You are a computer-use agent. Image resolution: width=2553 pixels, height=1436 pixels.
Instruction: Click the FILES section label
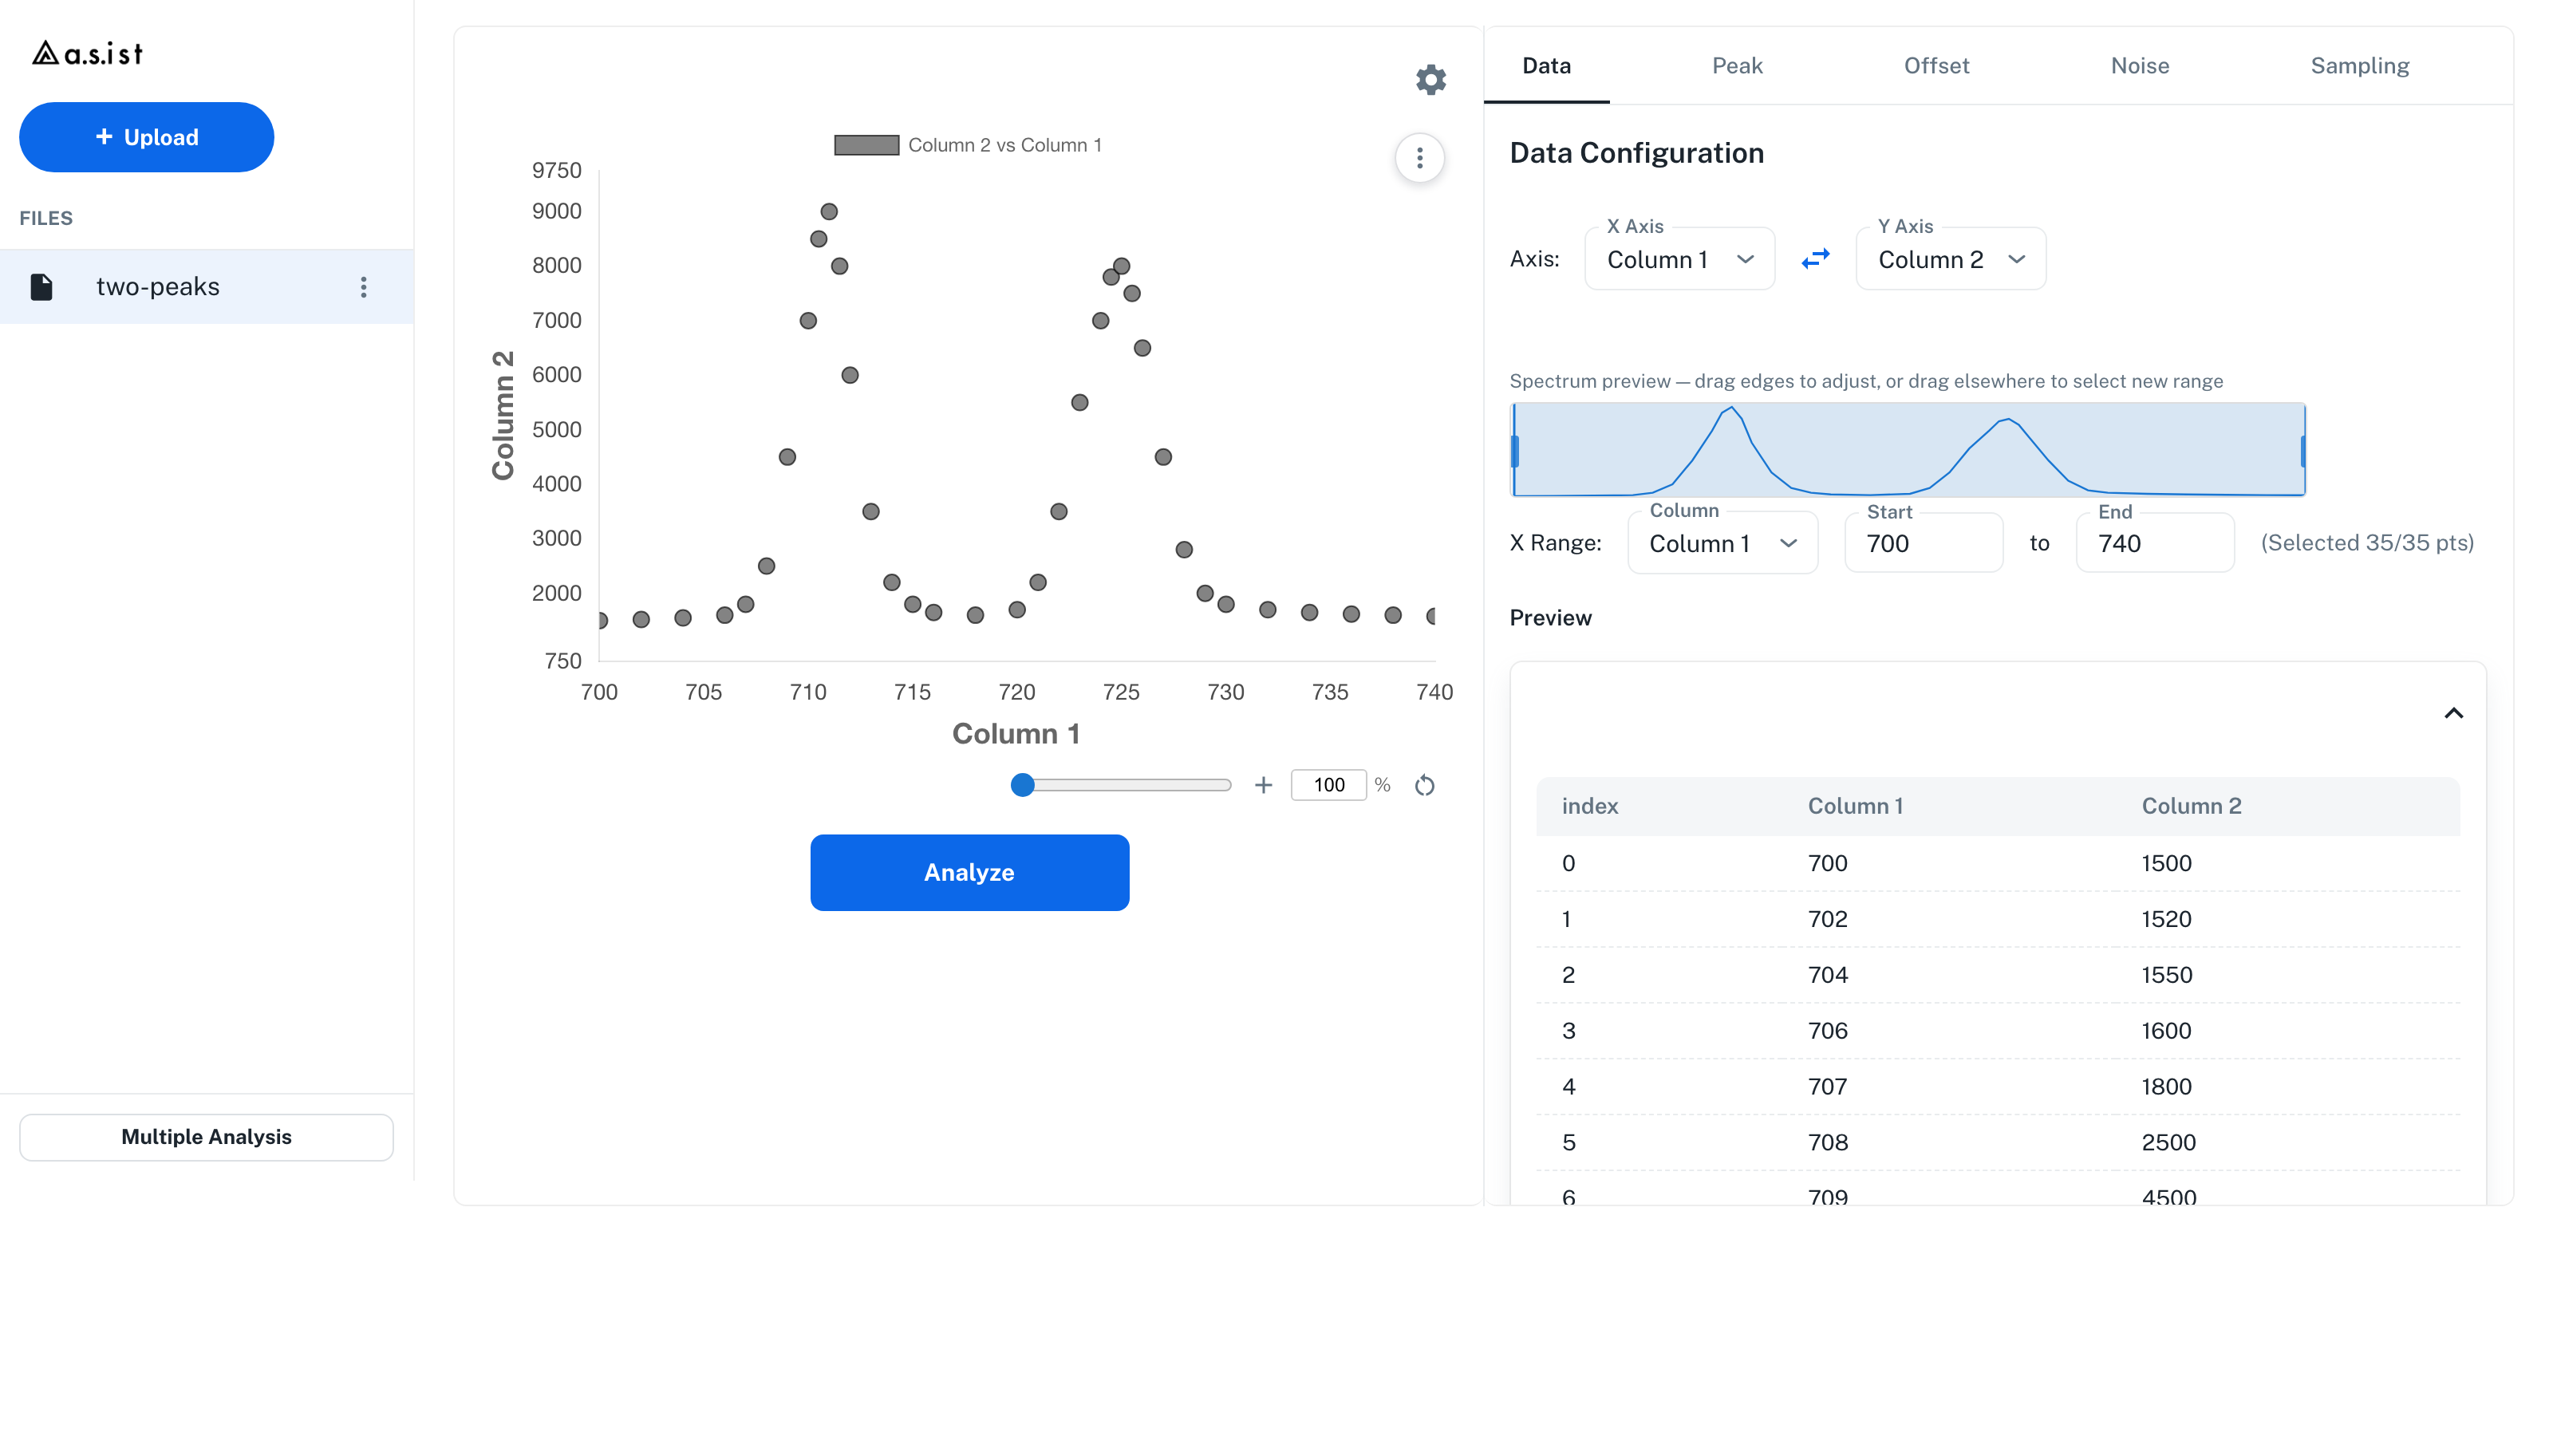click(45, 218)
